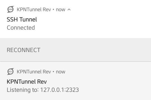Tap the SSH tunnel app icon
The height and width of the screenshot is (100, 151).
click(11, 9)
